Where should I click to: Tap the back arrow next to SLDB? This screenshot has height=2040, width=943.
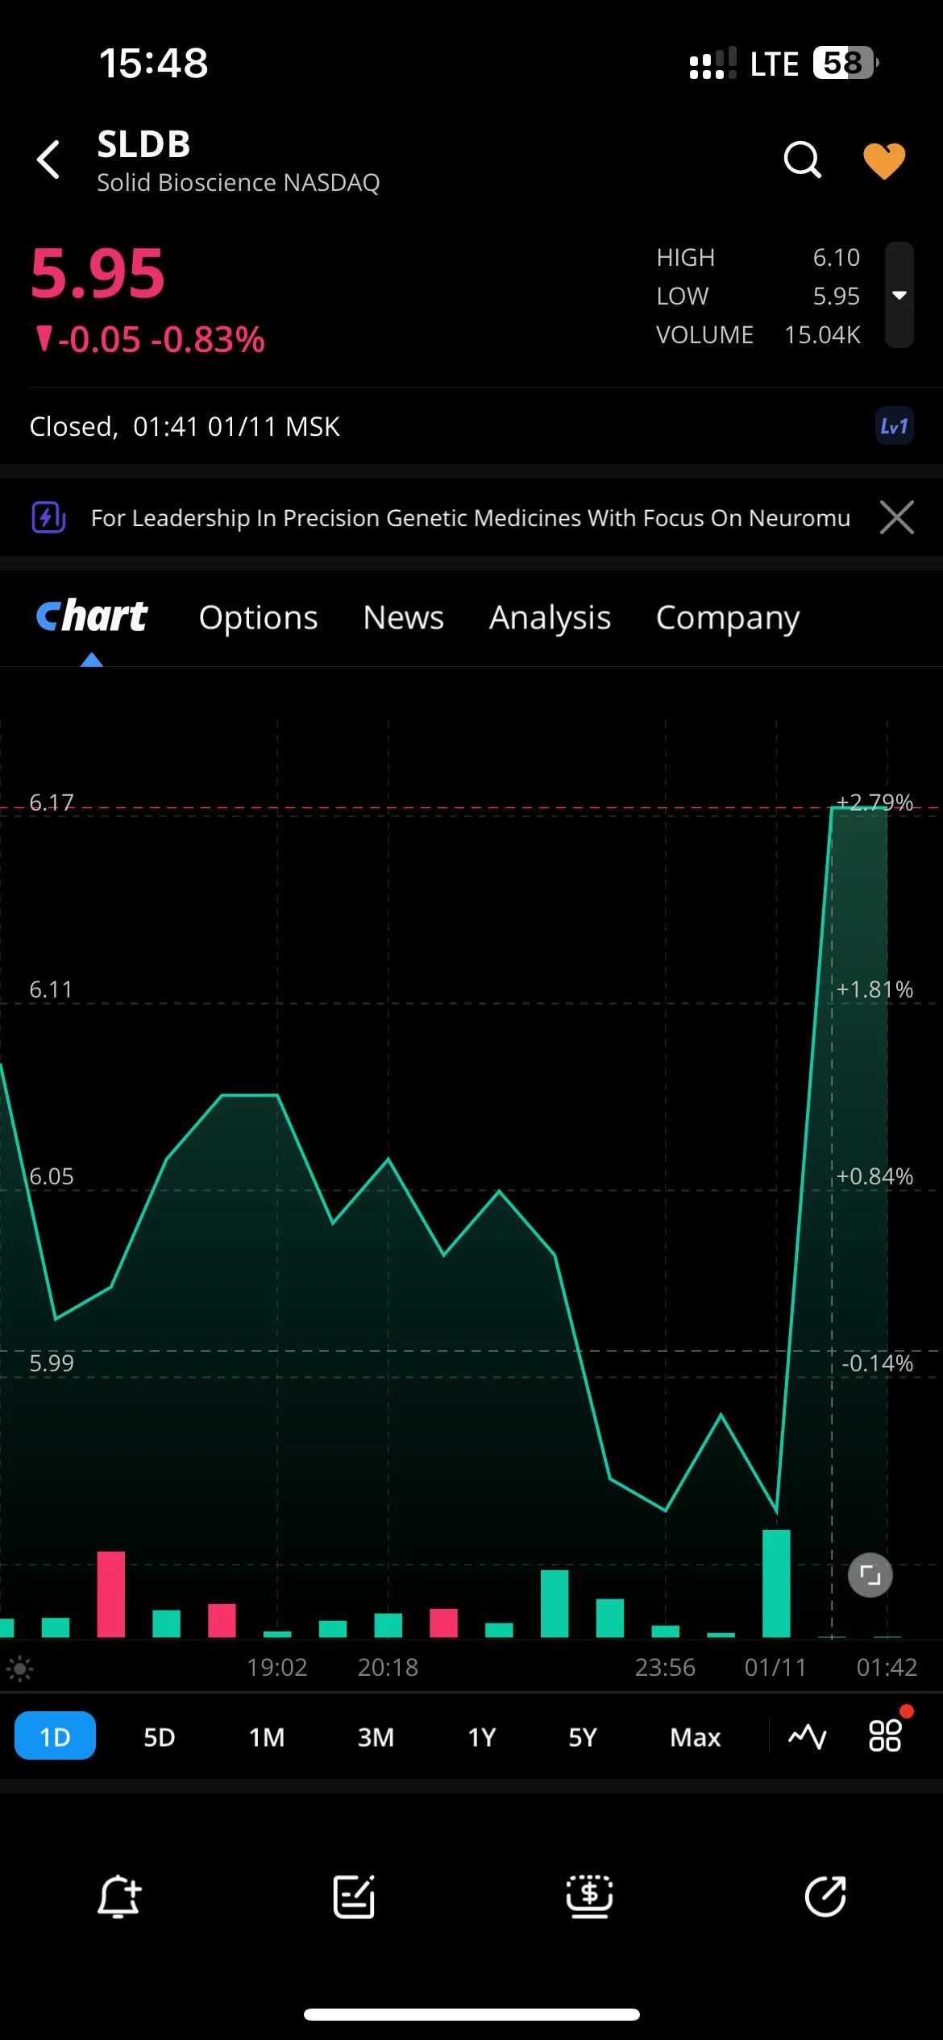click(48, 160)
